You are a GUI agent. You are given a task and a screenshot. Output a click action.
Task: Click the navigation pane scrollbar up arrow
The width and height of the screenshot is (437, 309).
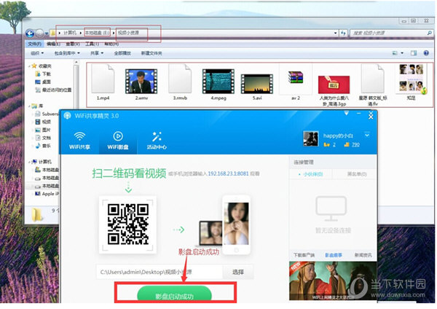(76, 62)
